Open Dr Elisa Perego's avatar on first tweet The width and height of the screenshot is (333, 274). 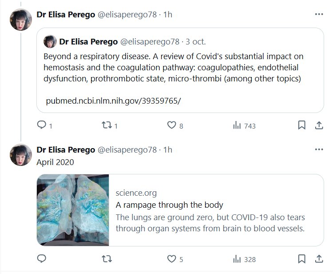tap(21, 20)
